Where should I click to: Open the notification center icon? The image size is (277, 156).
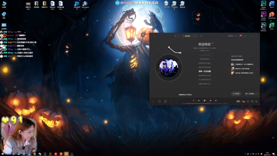click(274, 154)
